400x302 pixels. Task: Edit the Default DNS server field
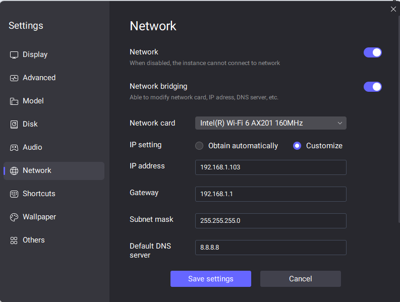click(x=271, y=248)
